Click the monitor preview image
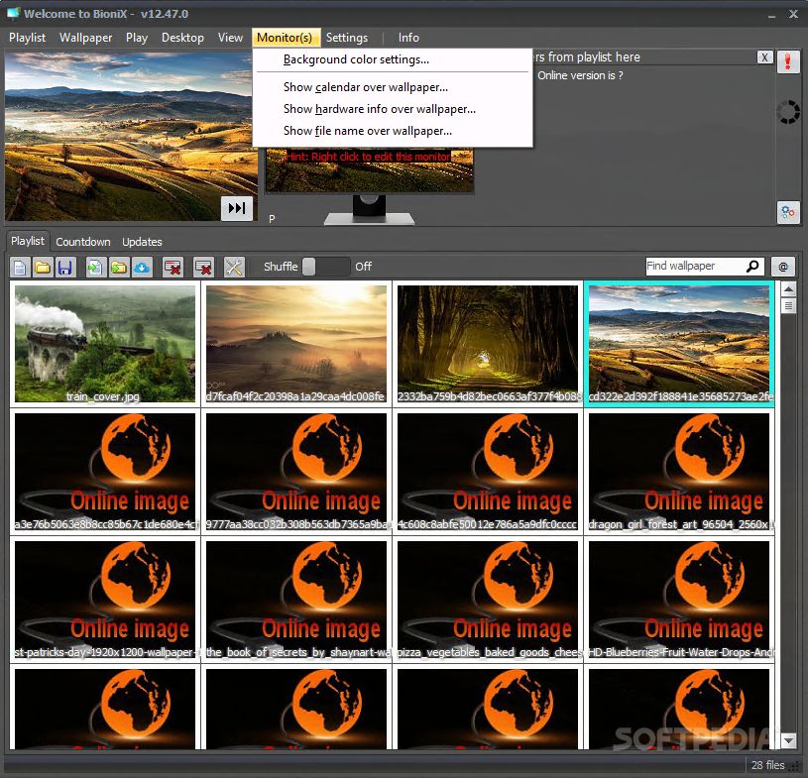 point(370,170)
